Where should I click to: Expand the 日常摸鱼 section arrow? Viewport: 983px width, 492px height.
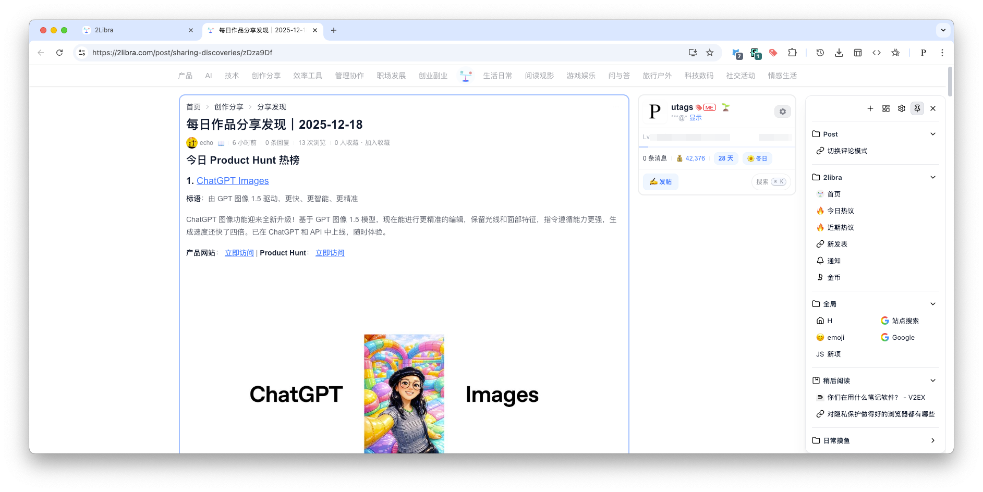click(x=933, y=440)
